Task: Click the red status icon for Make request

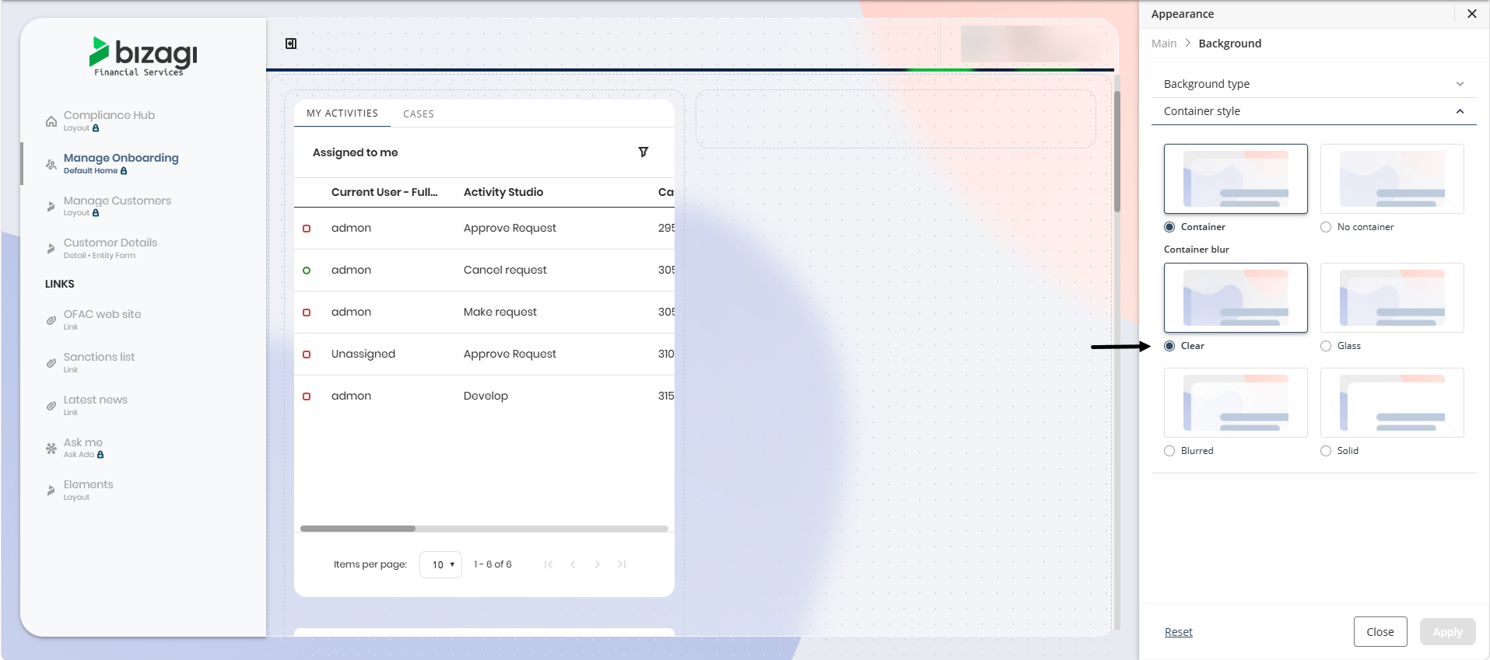Action: (307, 313)
